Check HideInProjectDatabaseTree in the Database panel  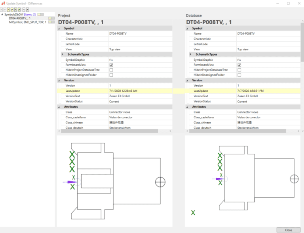239,70
